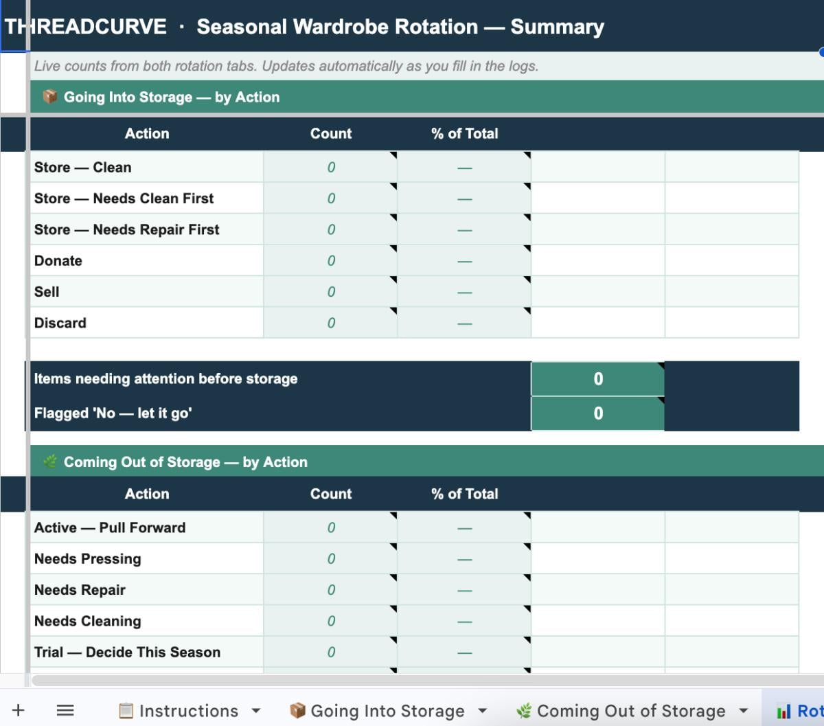Image resolution: width=824 pixels, height=726 pixels.
Task: Select the Count cell for Donate
Action: (330, 261)
